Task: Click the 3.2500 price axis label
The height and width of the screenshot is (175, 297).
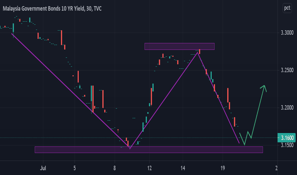Action: pyautogui.click(x=287, y=70)
